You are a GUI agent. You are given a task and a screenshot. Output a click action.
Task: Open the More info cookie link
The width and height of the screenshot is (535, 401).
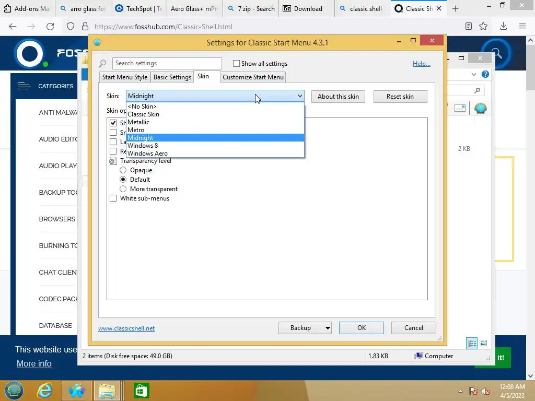point(34,364)
